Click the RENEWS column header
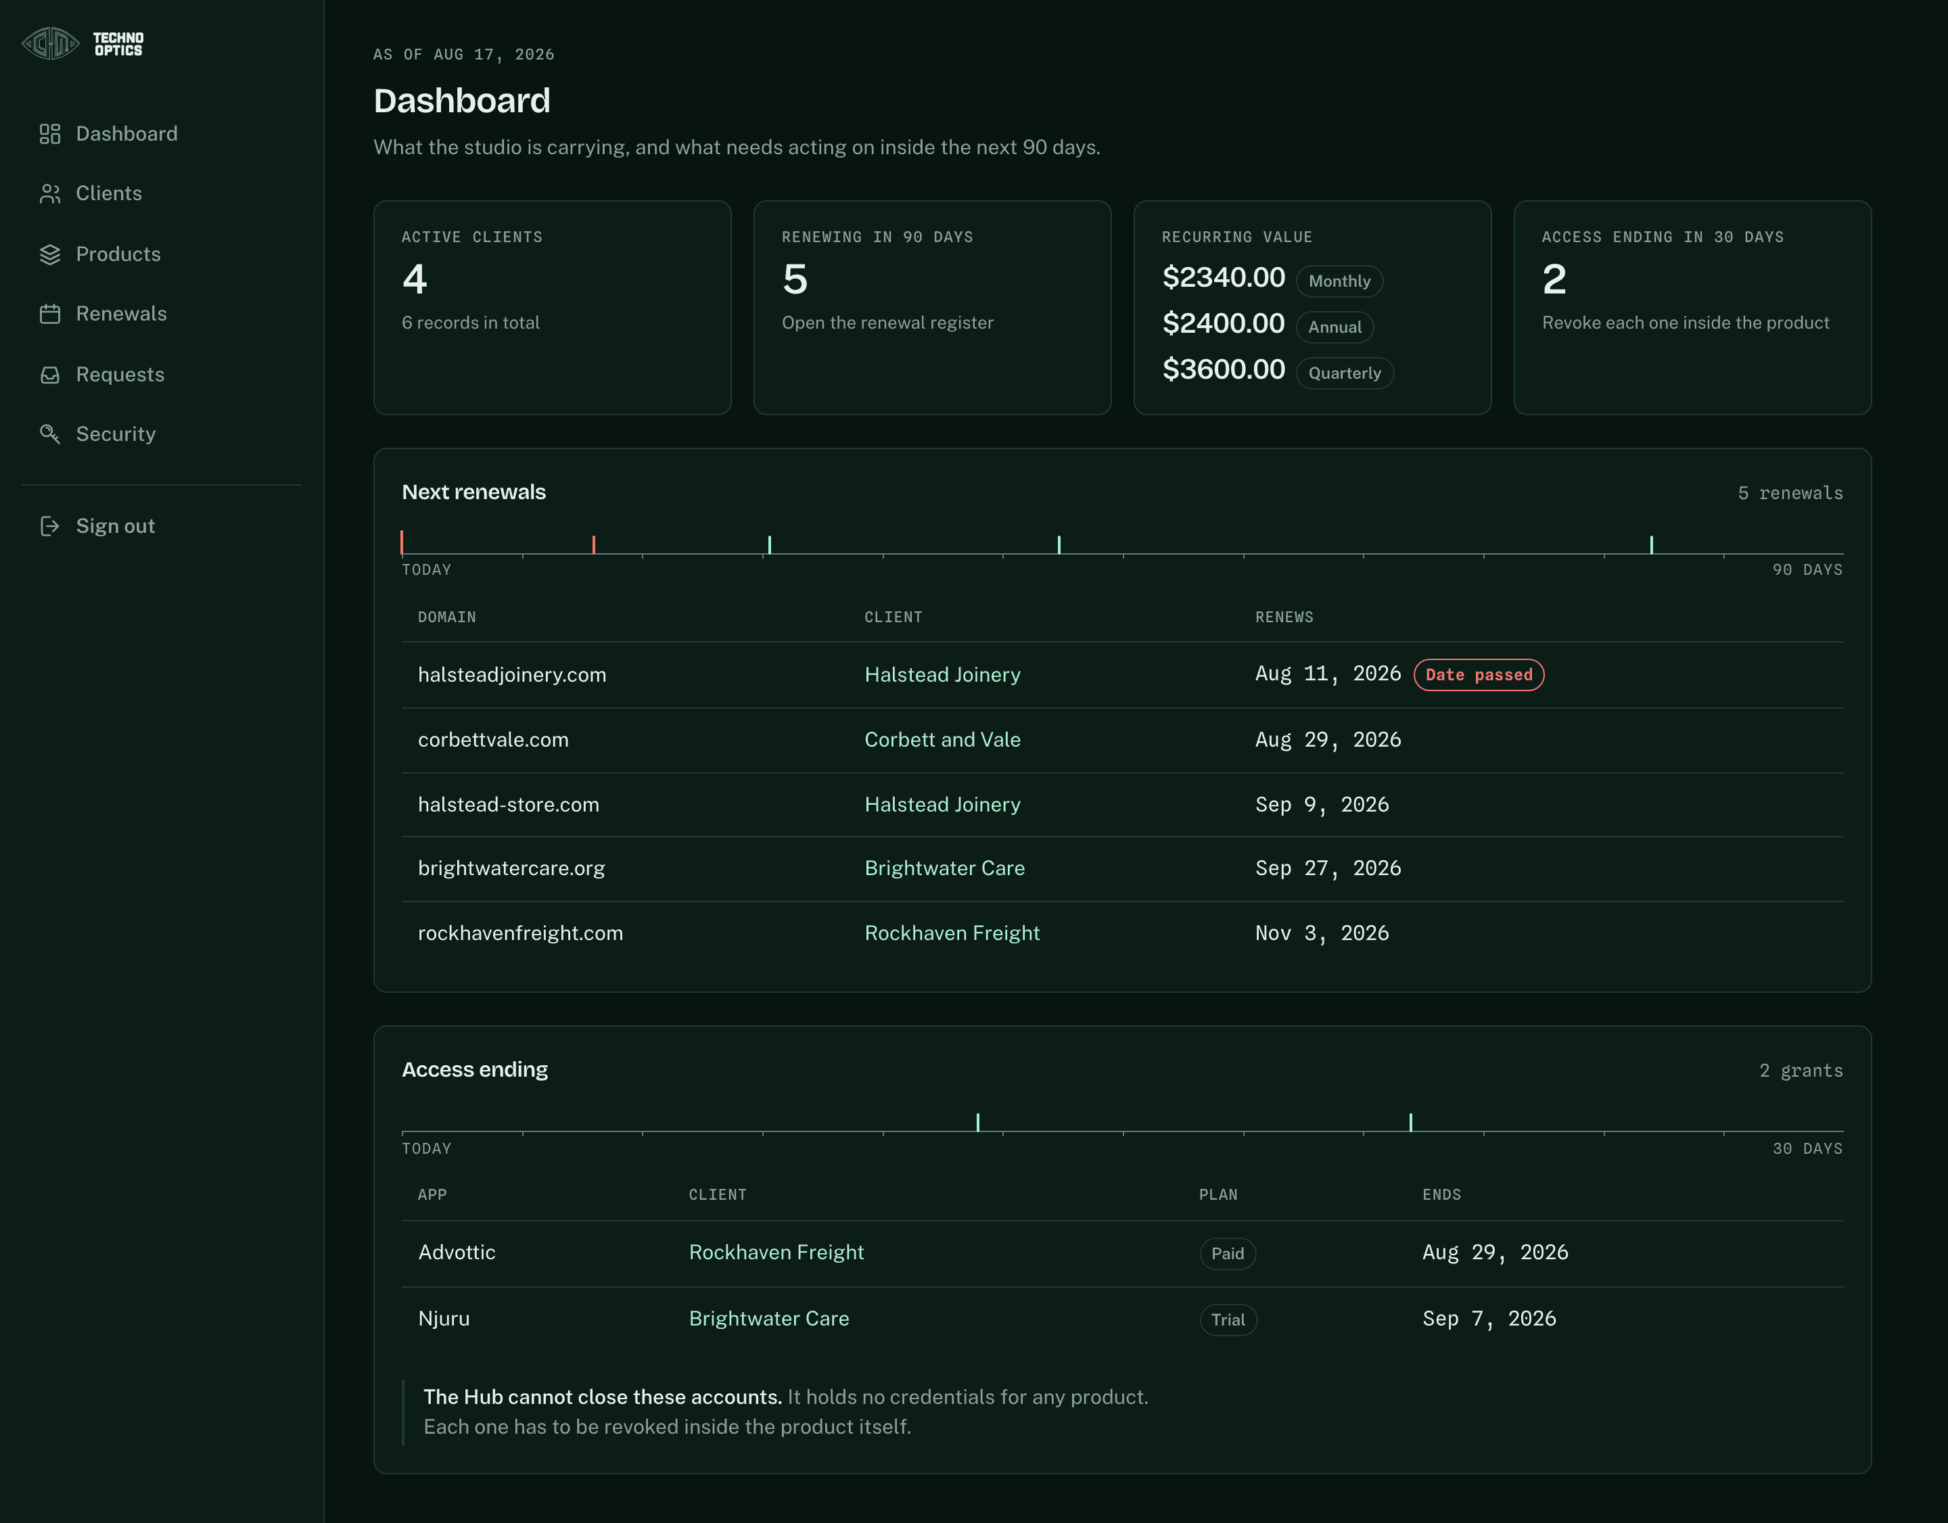The height and width of the screenshot is (1523, 1948). (x=1284, y=617)
